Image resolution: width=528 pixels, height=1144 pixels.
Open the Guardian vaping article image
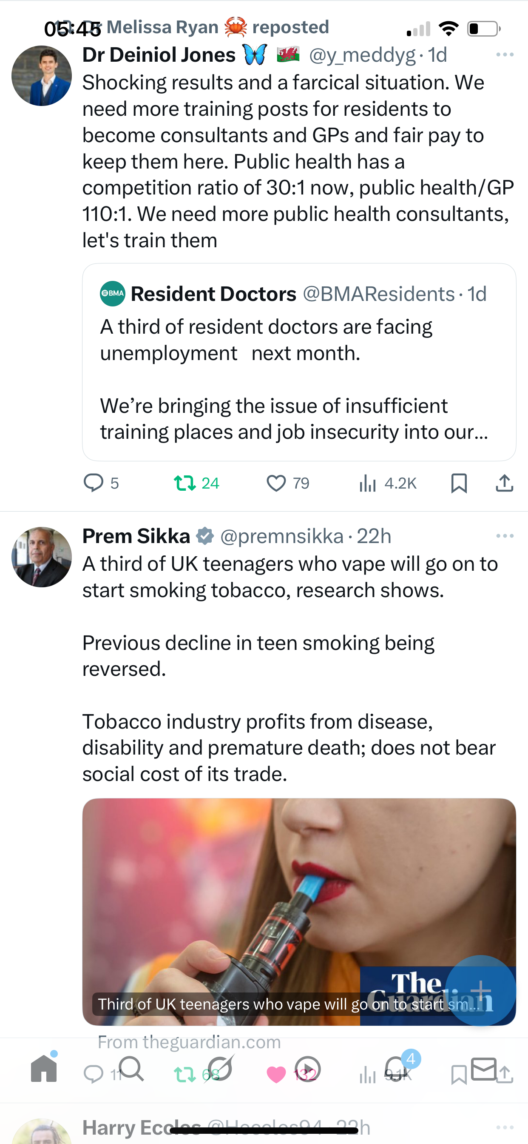tap(299, 912)
